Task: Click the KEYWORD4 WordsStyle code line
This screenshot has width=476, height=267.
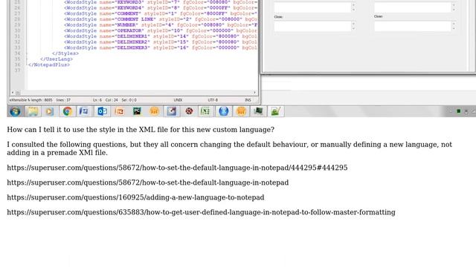Action: click(161, 8)
